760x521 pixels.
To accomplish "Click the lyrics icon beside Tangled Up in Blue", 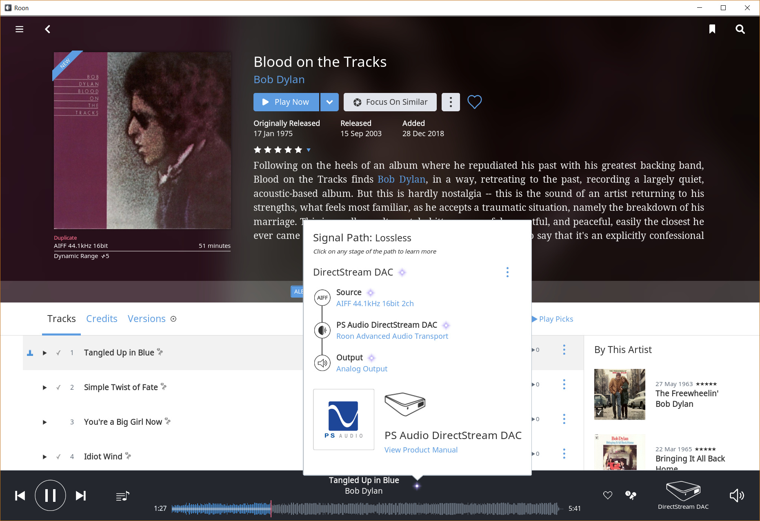I will [x=160, y=352].
